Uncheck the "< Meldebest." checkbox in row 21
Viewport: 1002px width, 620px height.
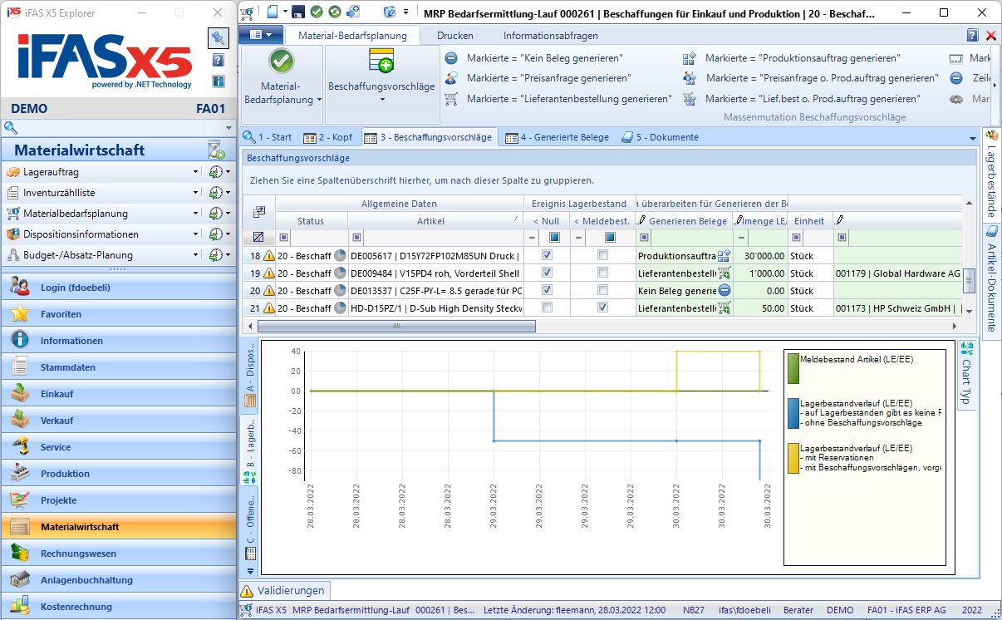point(602,308)
